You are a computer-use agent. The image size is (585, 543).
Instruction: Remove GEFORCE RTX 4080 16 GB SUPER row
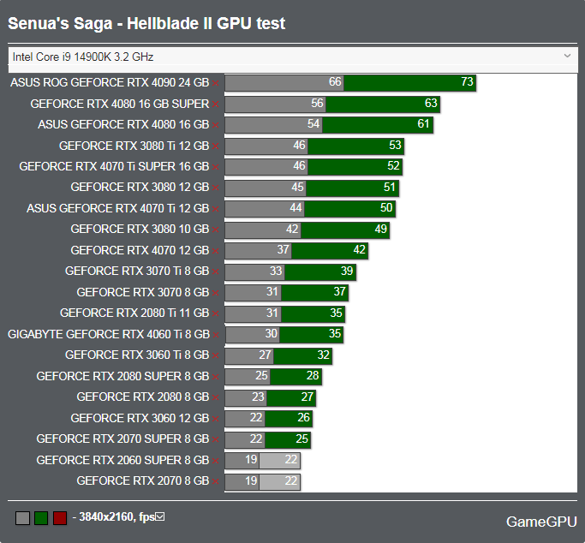[215, 104]
